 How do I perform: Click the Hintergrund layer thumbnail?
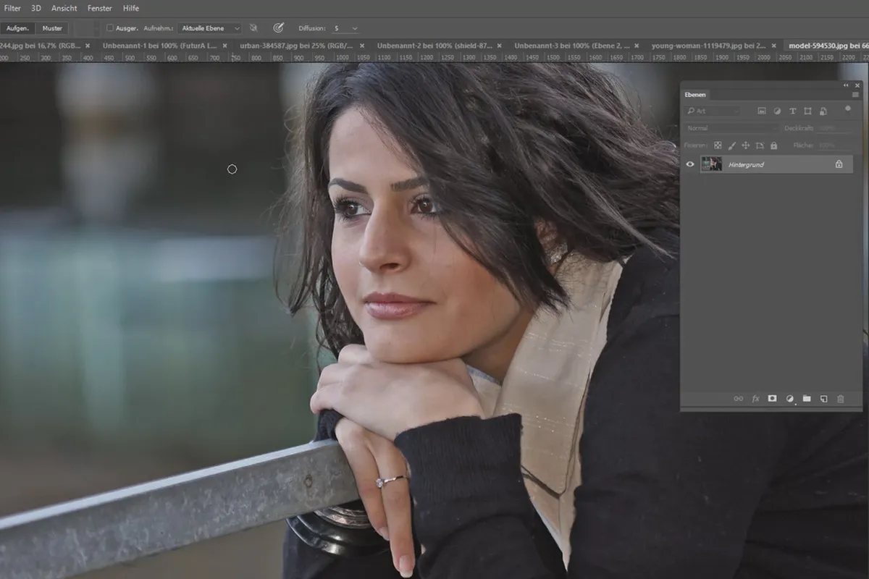[711, 164]
